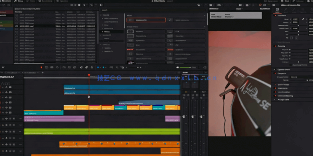Open the marker color dropdown arrow
The image size is (313, 156).
click(106, 67)
